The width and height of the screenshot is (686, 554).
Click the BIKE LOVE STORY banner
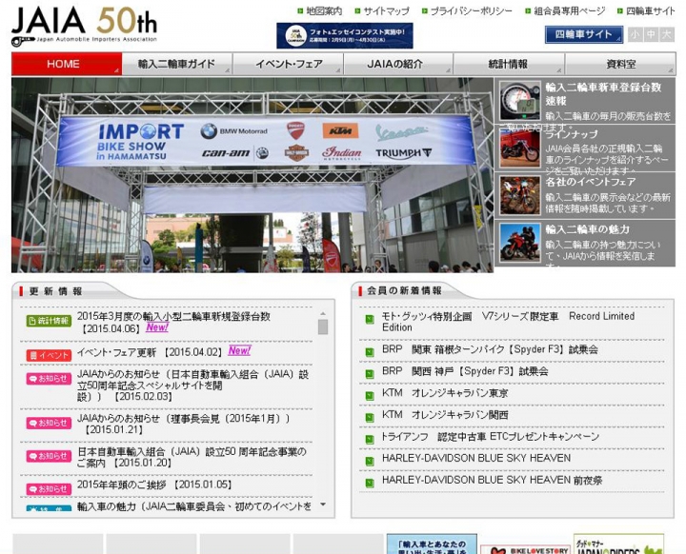pos(525,549)
